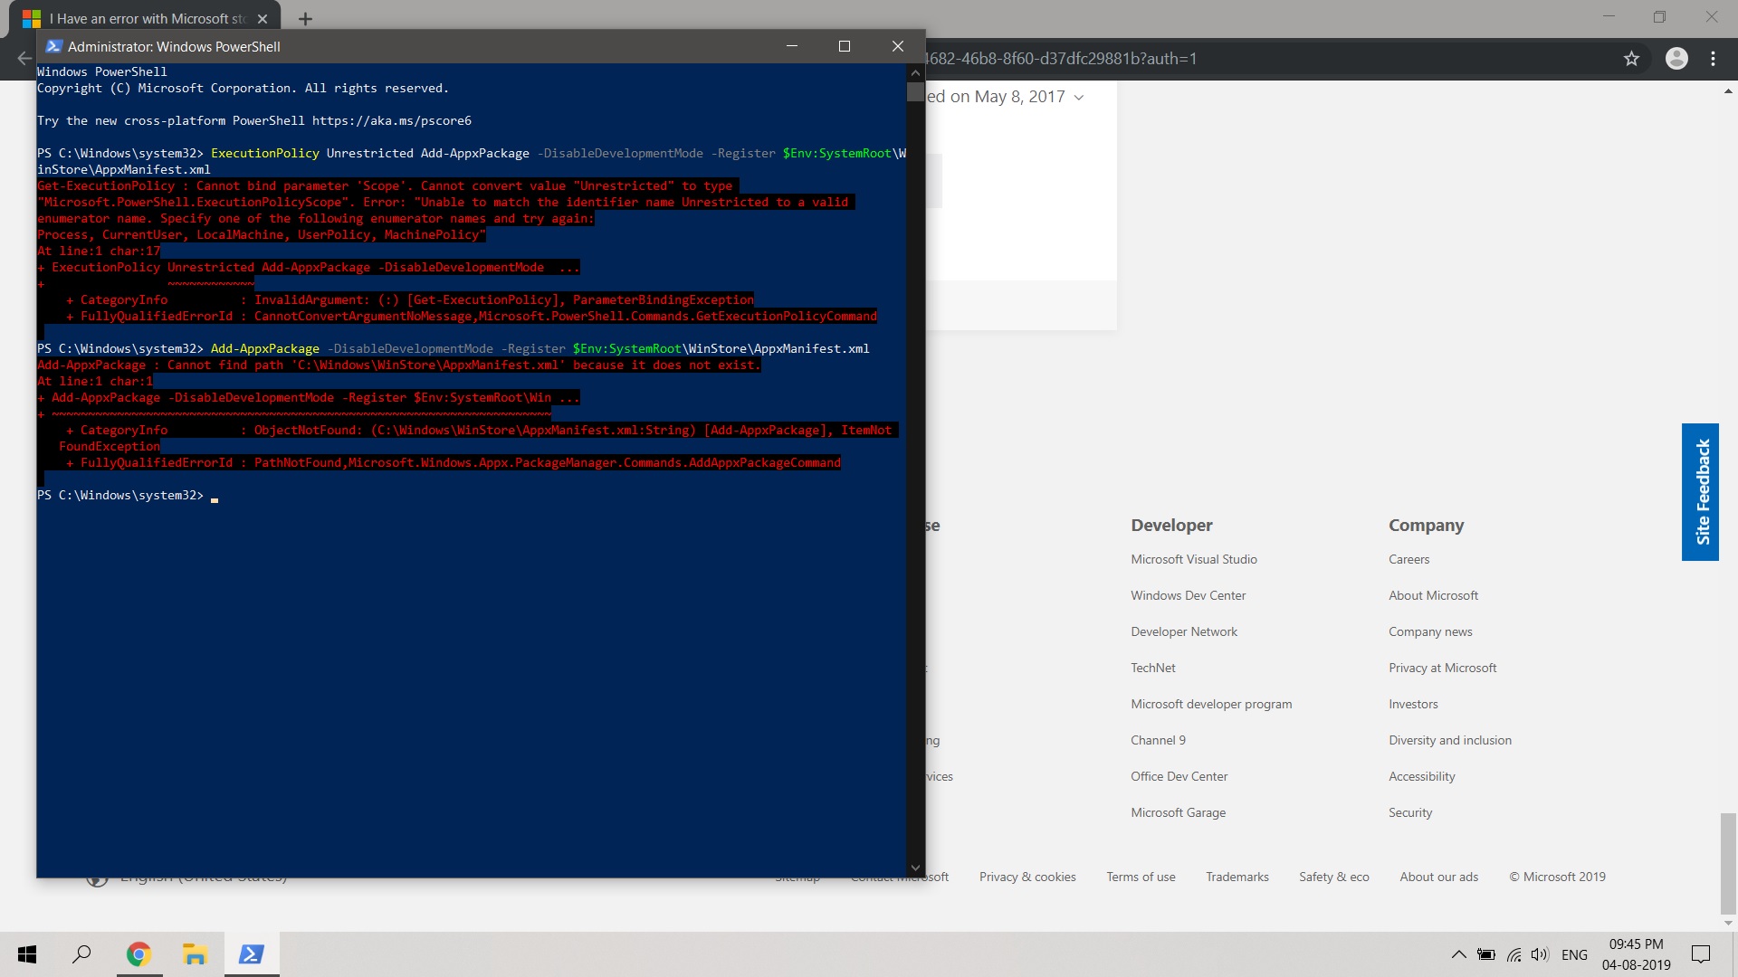Open File Explorer from taskbar
Image resolution: width=1738 pixels, height=977 pixels.
pos(195,954)
